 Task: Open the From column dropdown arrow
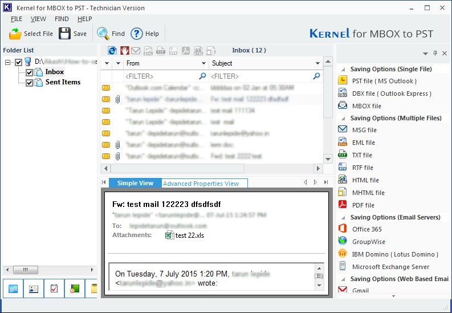point(203,63)
